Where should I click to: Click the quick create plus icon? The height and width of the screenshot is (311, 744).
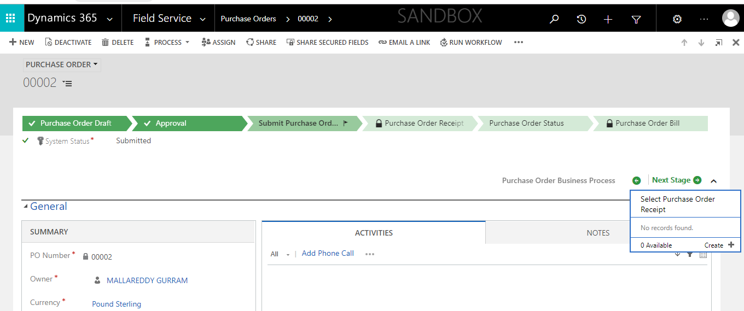click(608, 19)
